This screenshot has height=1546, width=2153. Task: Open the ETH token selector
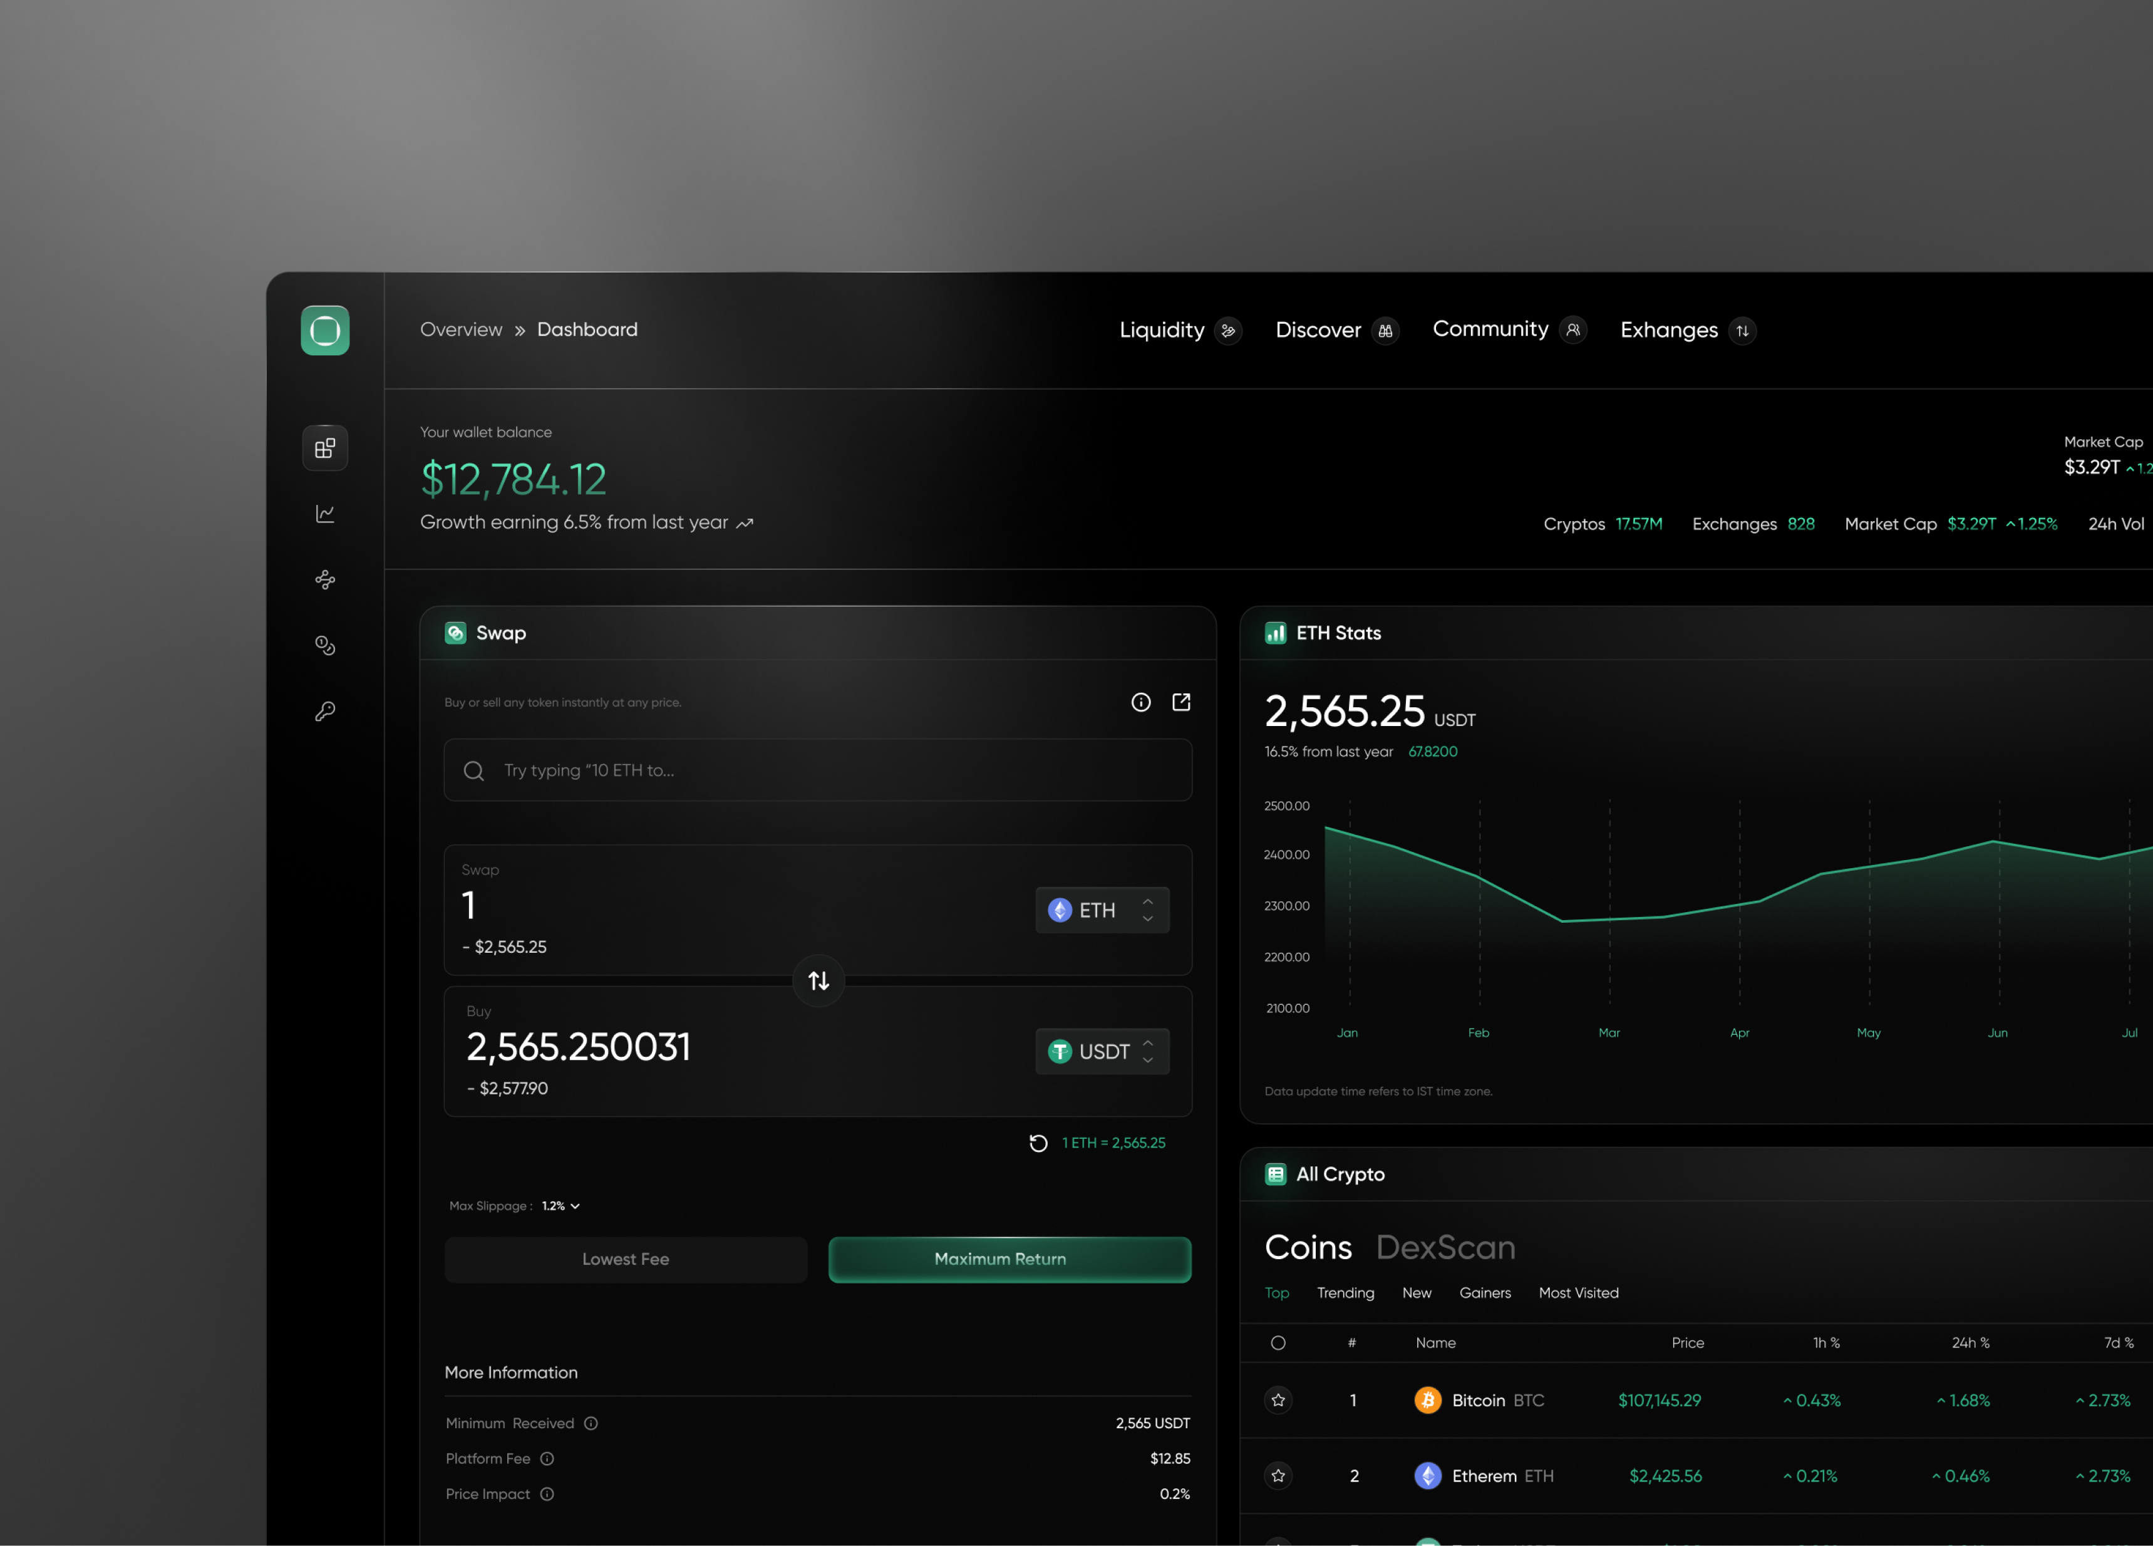[x=1102, y=910]
